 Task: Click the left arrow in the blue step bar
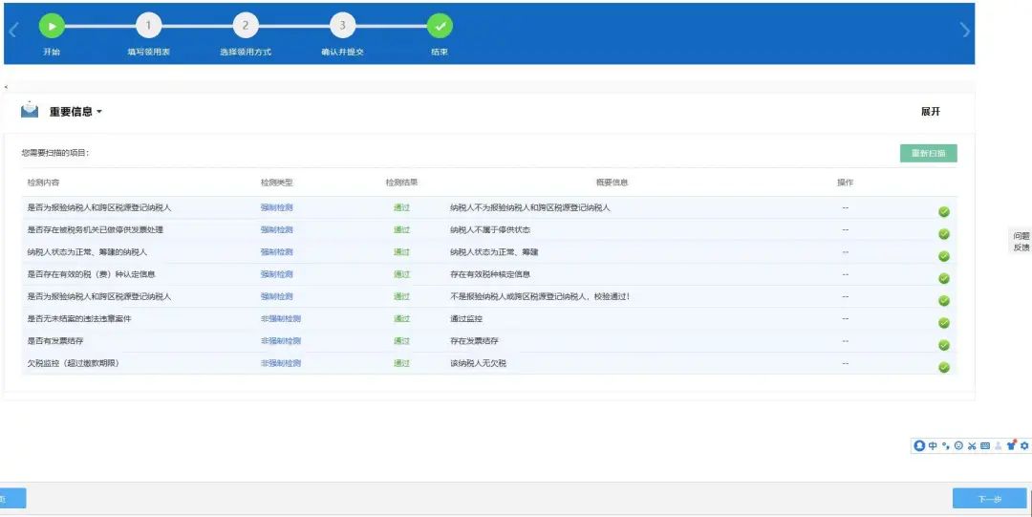coord(13,30)
